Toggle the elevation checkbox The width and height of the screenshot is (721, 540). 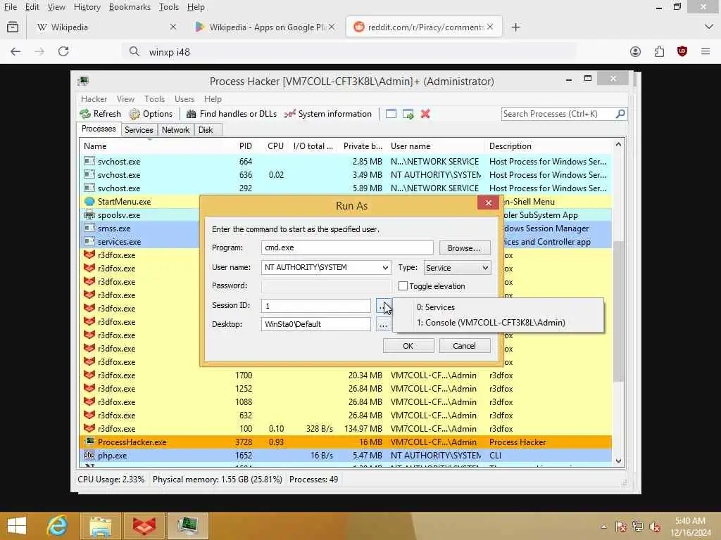tap(403, 286)
